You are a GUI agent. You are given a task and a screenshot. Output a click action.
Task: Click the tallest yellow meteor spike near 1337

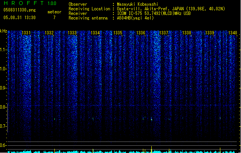(152, 150)
